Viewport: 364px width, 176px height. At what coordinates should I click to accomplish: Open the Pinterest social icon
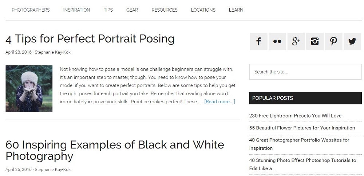pos(333,41)
